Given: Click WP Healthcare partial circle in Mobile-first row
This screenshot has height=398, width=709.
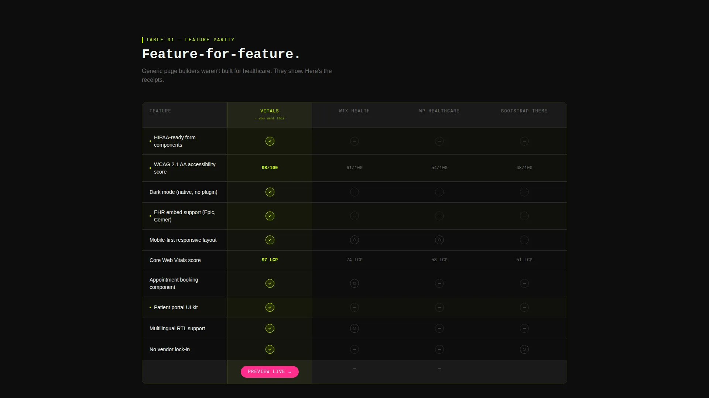Looking at the screenshot, I should pyautogui.click(x=439, y=240).
